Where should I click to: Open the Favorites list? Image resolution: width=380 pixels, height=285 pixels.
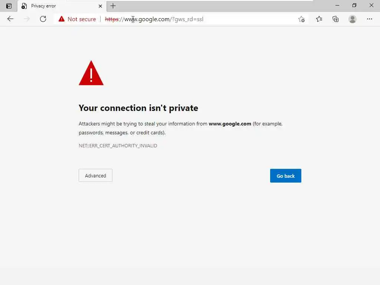coord(319,19)
